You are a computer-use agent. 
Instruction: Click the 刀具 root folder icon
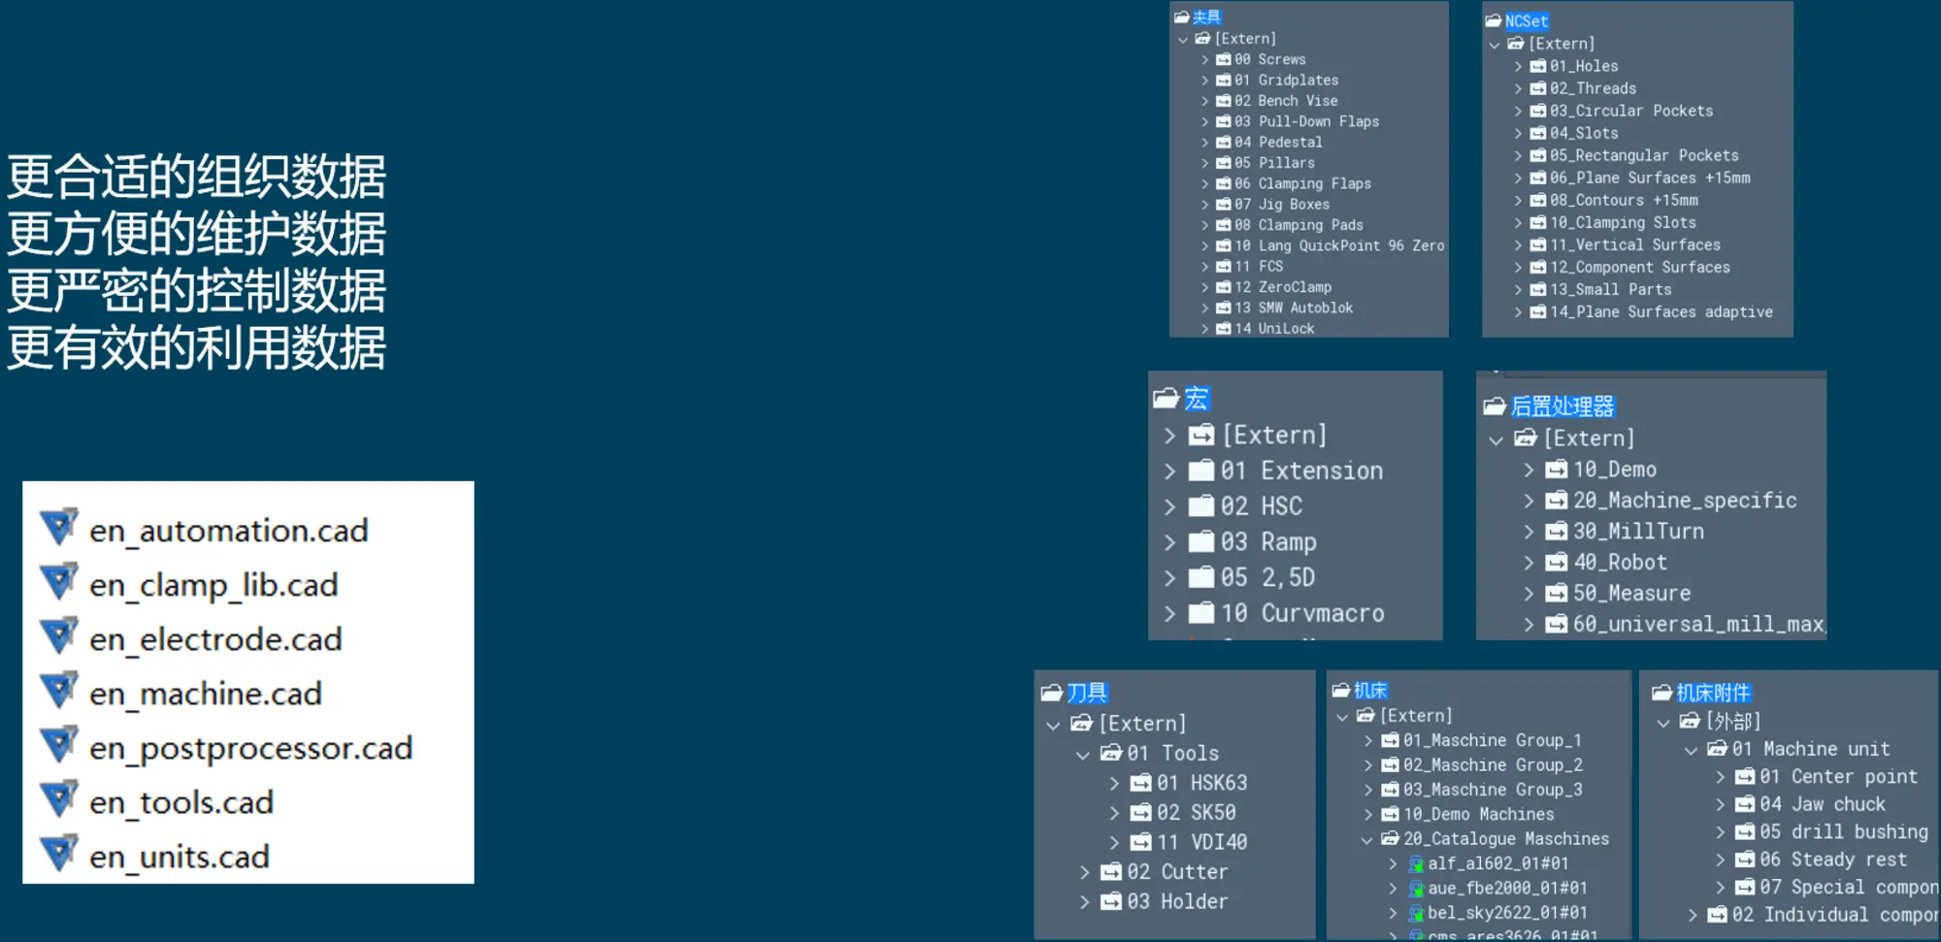tap(1052, 693)
